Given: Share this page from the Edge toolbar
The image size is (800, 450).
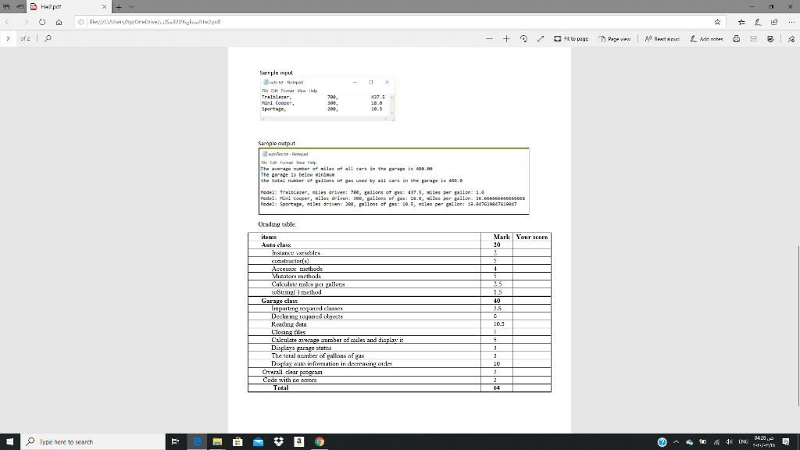Looking at the screenshot, I should click(x=774, y=22).
